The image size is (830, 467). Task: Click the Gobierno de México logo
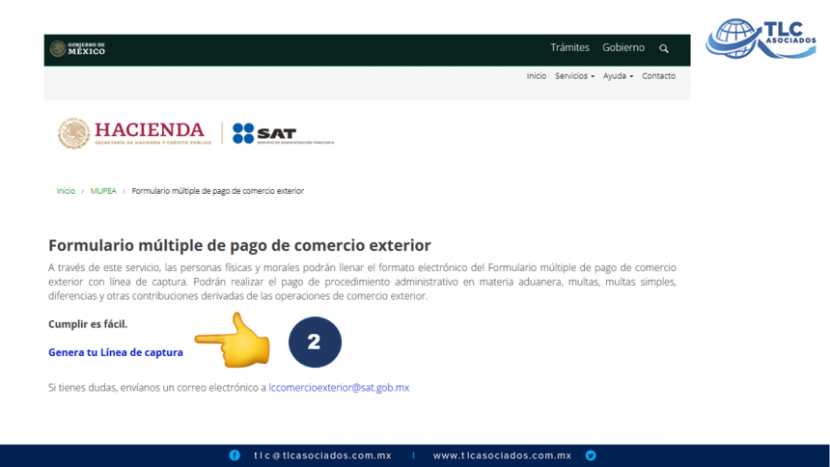tap(78, 48)
